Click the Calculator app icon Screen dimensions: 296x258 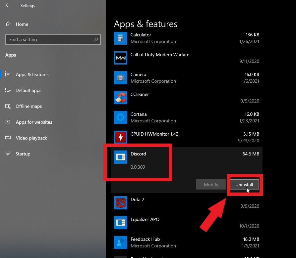(x=120, y=38)
